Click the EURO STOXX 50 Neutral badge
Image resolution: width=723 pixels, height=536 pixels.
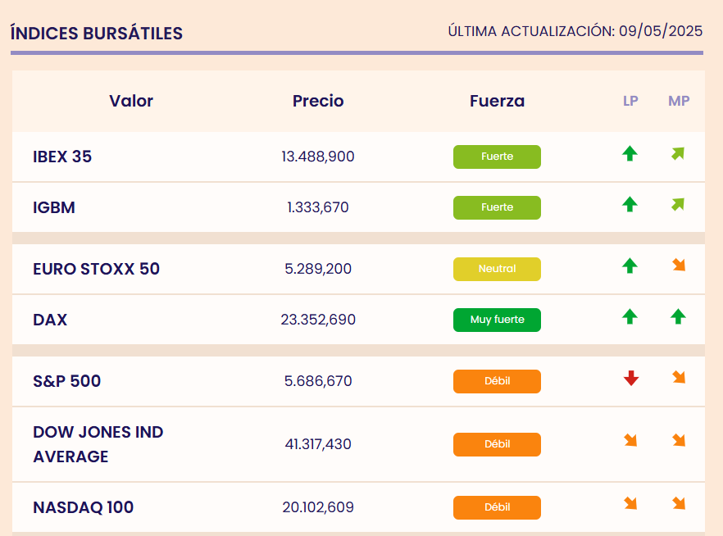(497, 269)
